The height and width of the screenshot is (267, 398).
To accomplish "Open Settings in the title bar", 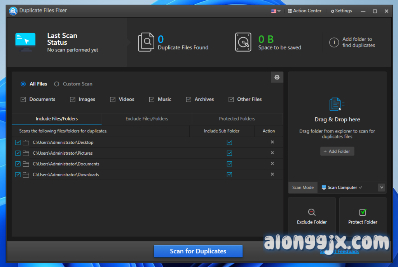I will [341, 11].
